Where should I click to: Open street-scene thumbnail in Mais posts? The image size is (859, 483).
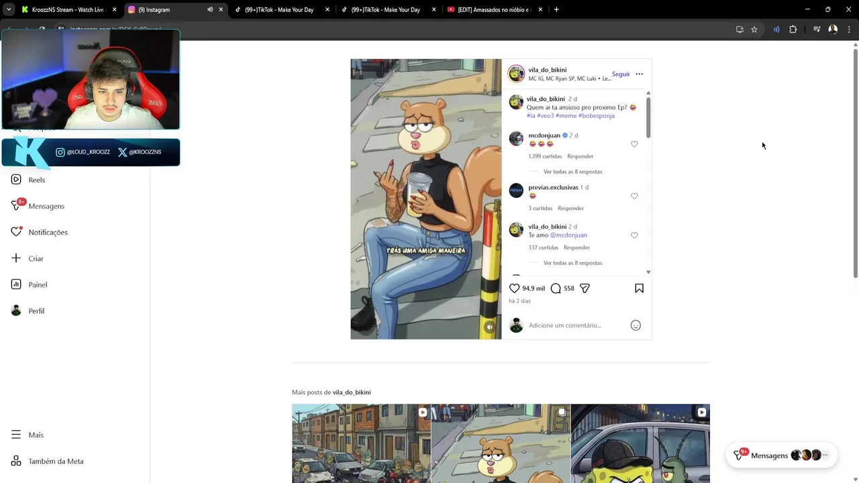click(x=361, y=443)
